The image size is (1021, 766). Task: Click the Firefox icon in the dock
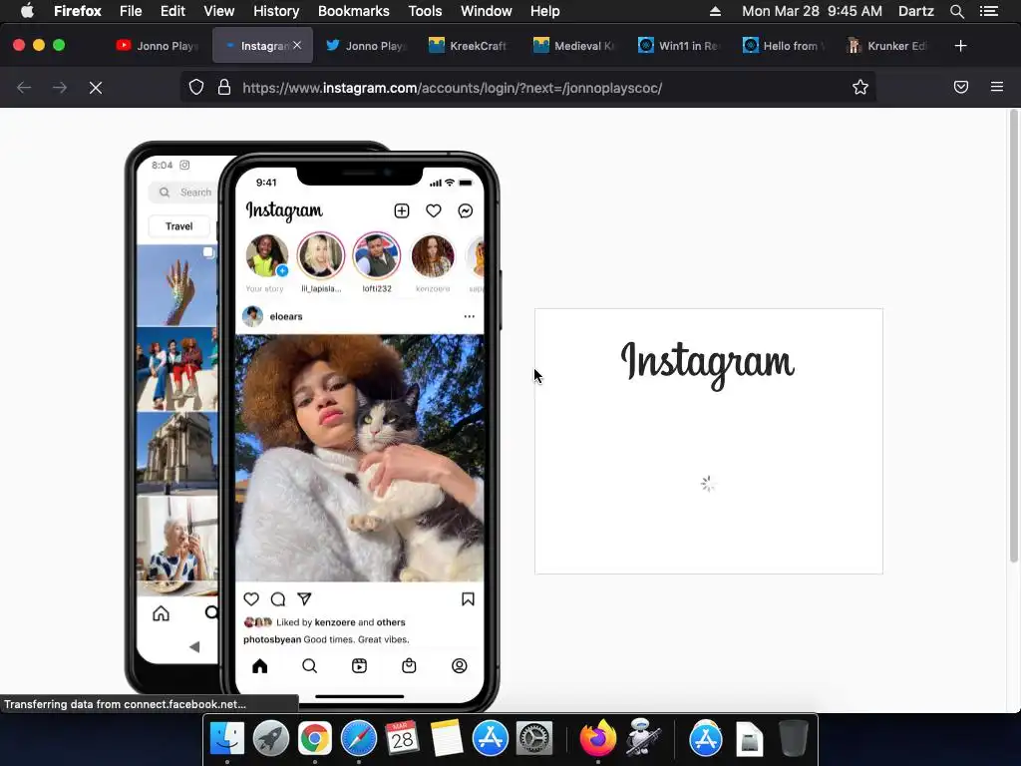click(x=598, y=737)
